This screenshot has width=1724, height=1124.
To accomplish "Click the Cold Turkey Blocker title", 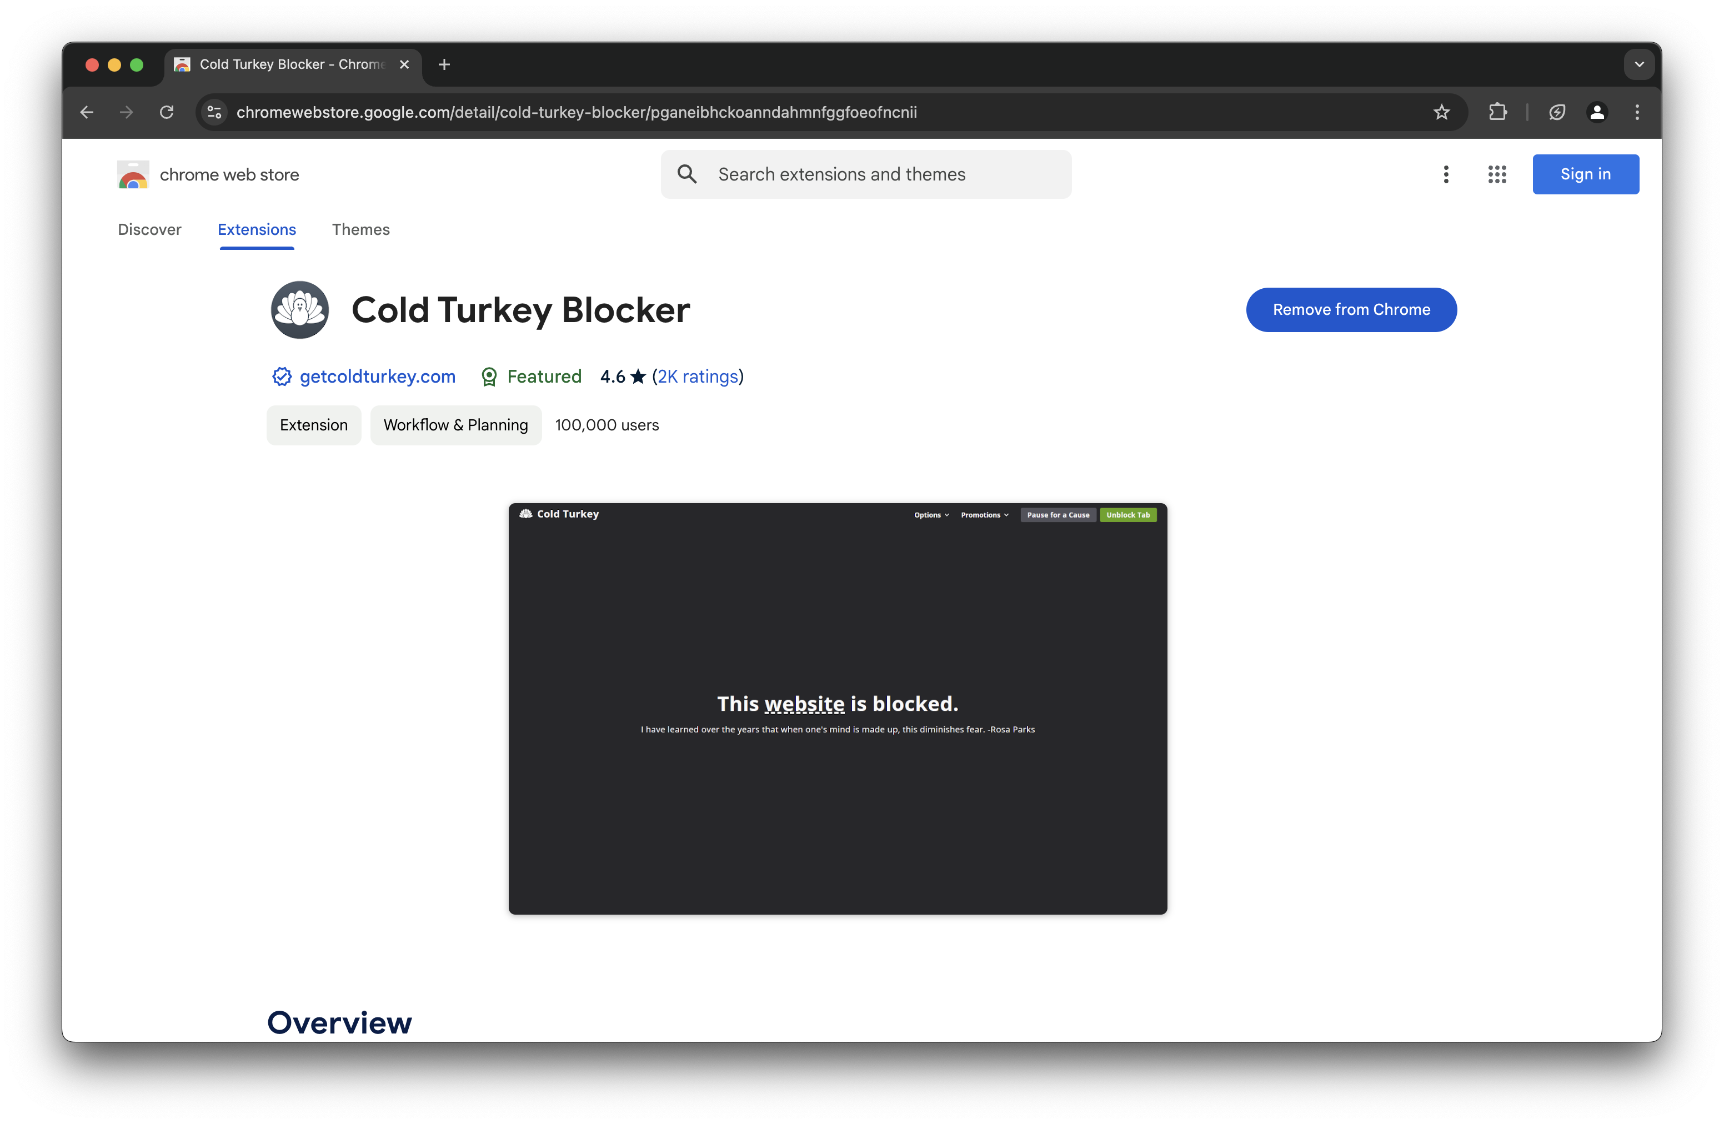I will [521, 310].
